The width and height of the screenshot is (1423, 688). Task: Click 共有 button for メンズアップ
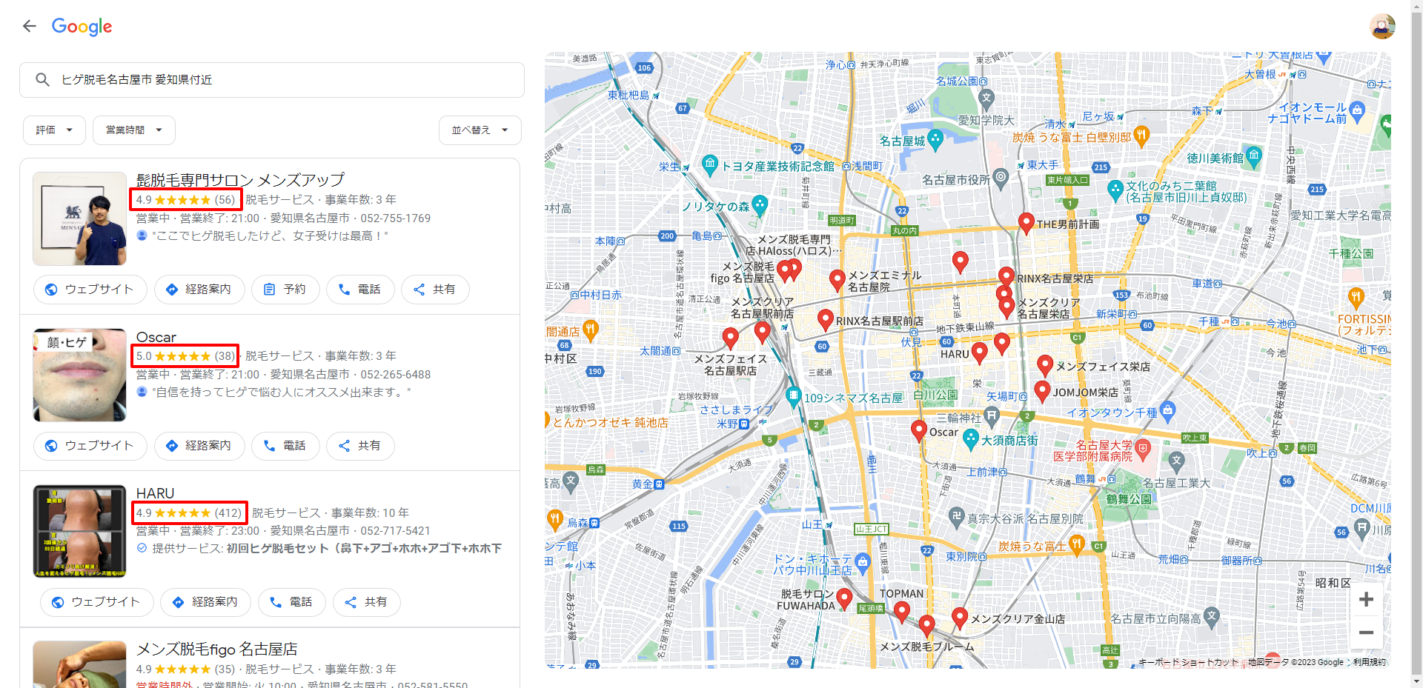coord(435,290)
